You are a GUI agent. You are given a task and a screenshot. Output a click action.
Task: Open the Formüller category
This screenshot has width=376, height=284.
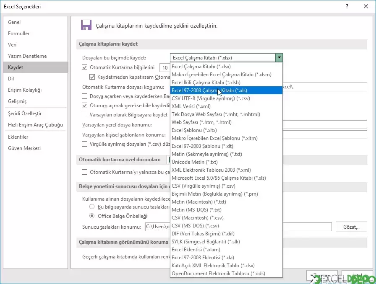36,33
